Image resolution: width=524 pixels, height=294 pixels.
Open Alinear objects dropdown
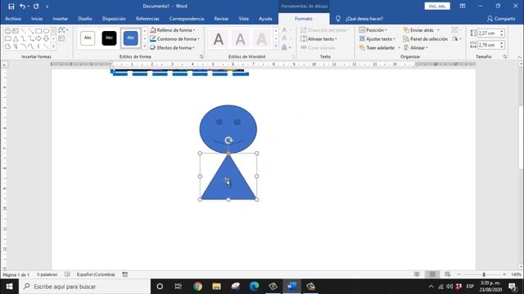[416, 47]
